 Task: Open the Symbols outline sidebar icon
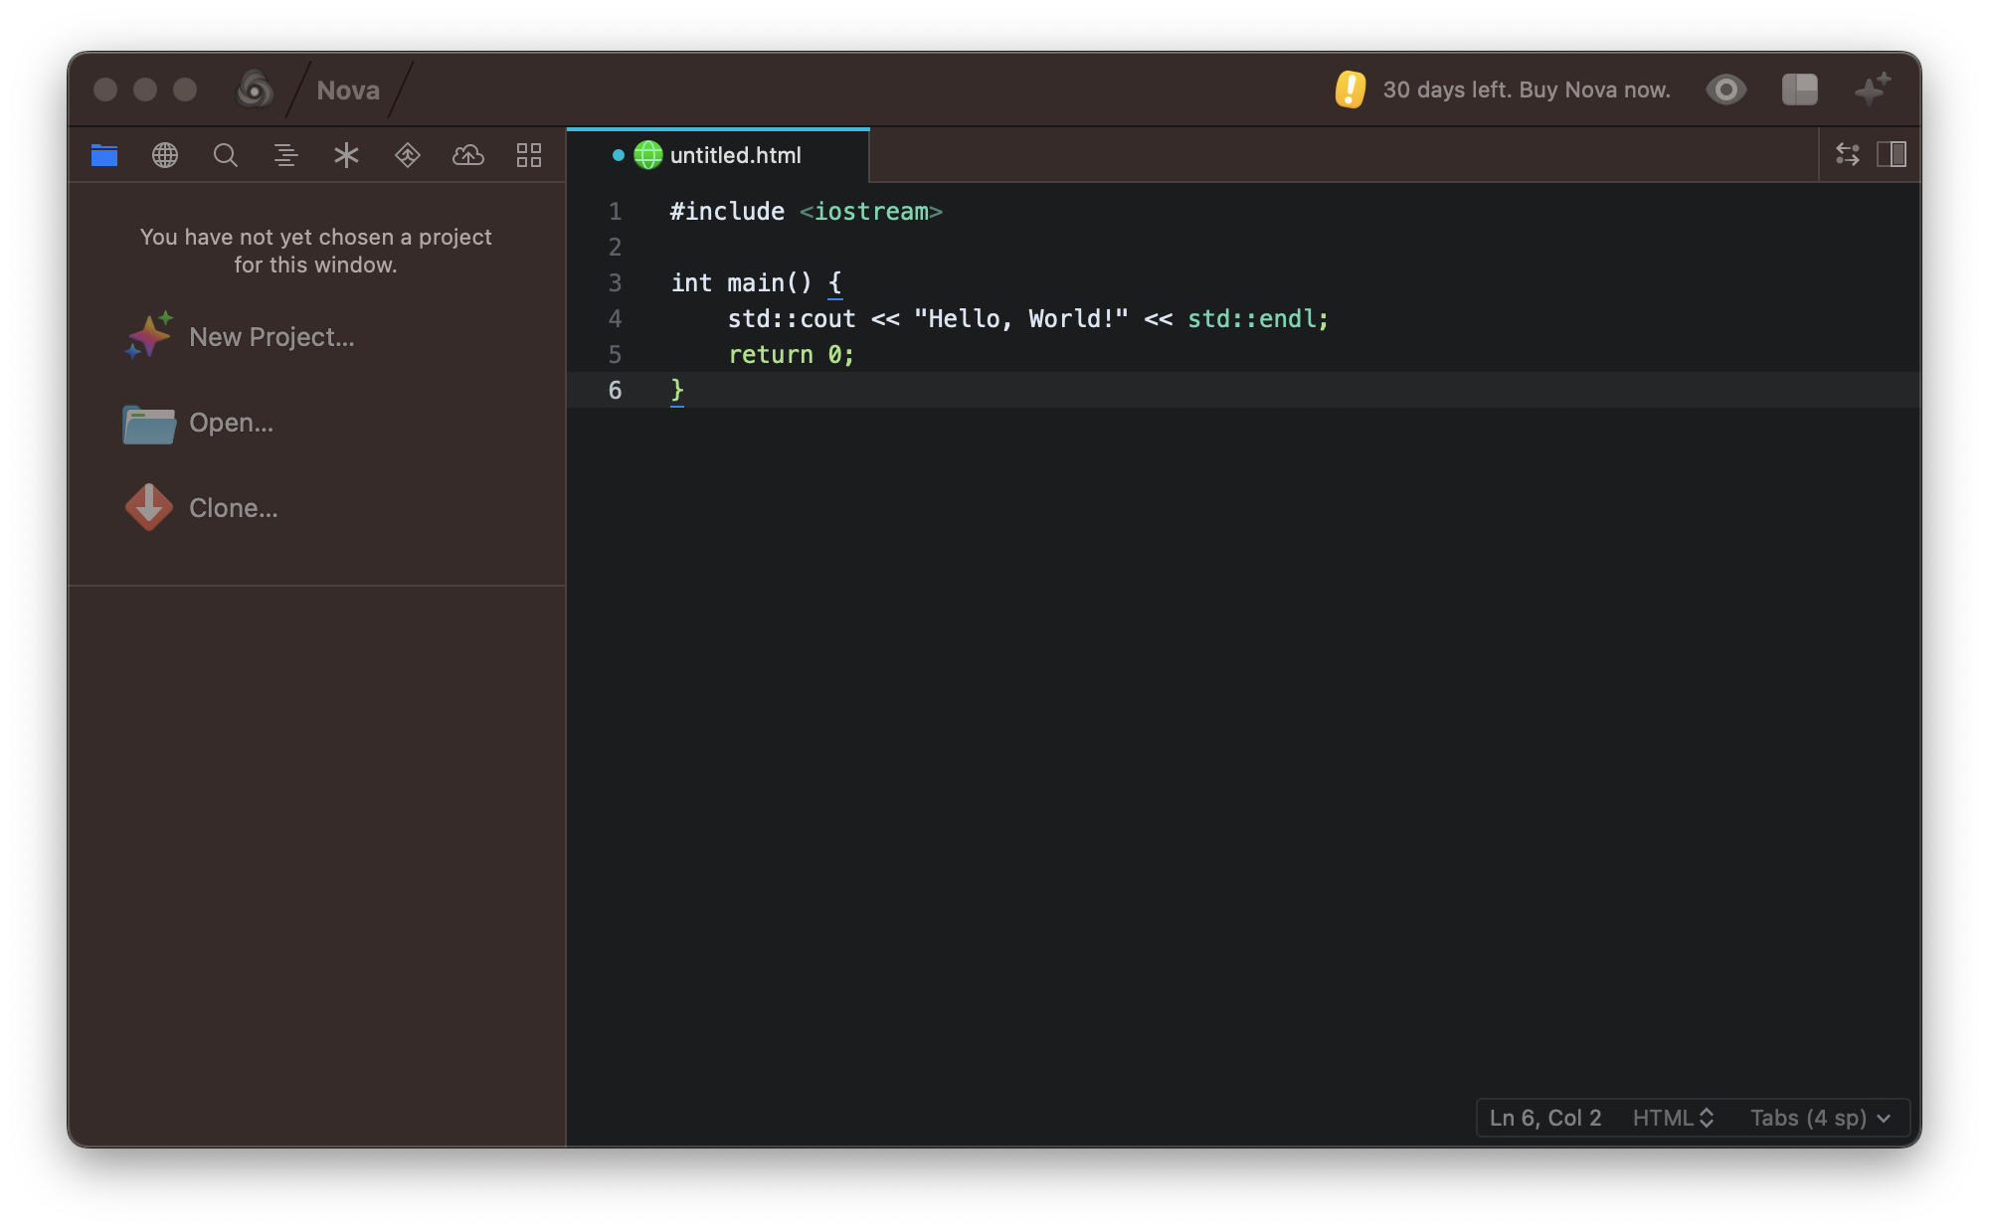[x=286, y=155]
